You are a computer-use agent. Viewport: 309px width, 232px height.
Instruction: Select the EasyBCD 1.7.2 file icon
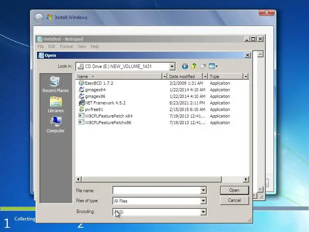[x=81, y=83]
